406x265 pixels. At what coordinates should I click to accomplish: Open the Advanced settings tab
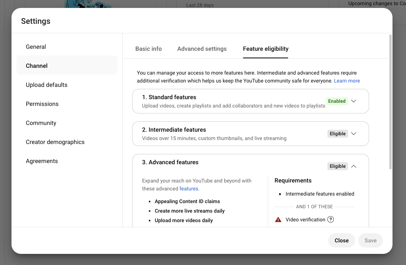click(x=202, y=49)
